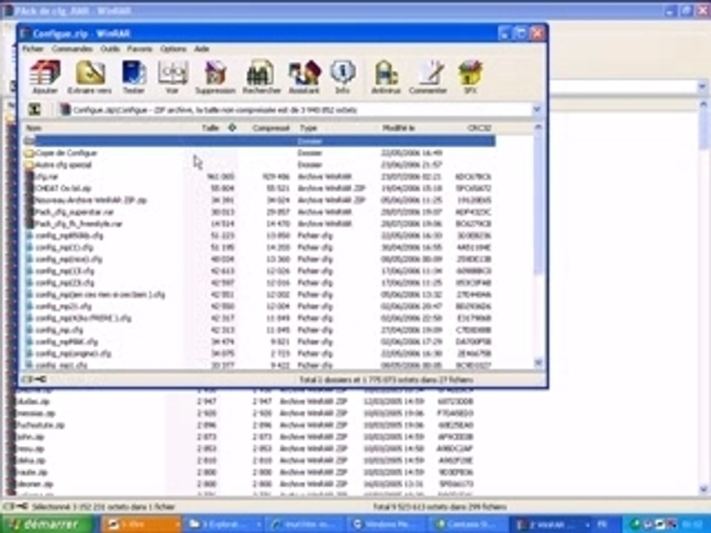The width and height of the screenshot is (711, 533).
Task: Click the scroll down arrow of file list
Action: (538, 363)
